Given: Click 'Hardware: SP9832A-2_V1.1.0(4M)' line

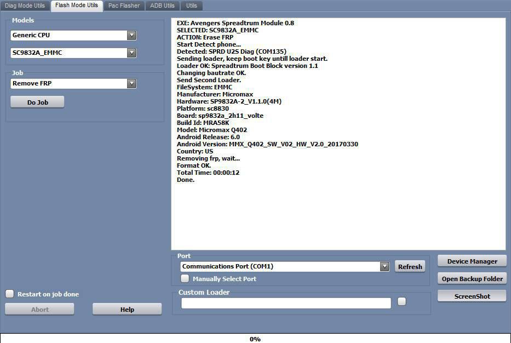Looking at the screenshot, I should (x=229, y=101).
